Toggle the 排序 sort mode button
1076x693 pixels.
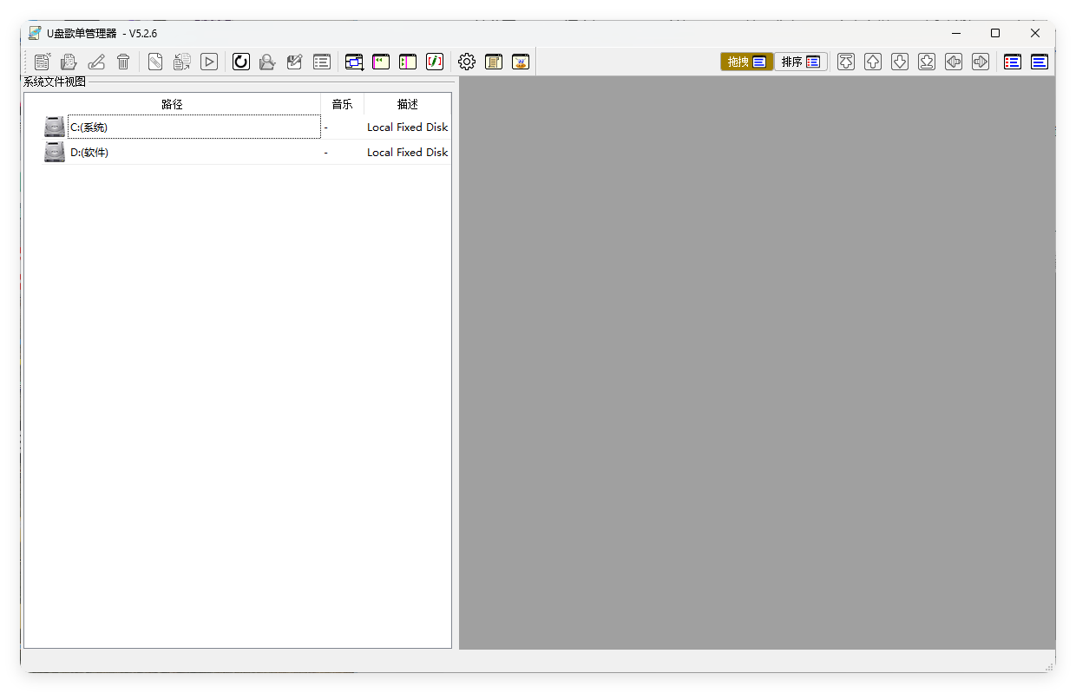click(800, 62)
